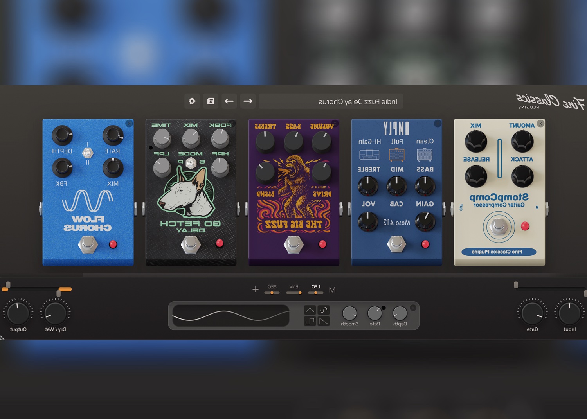
Task: Click the BASS knob on Amply
Action: click(425, 186)
